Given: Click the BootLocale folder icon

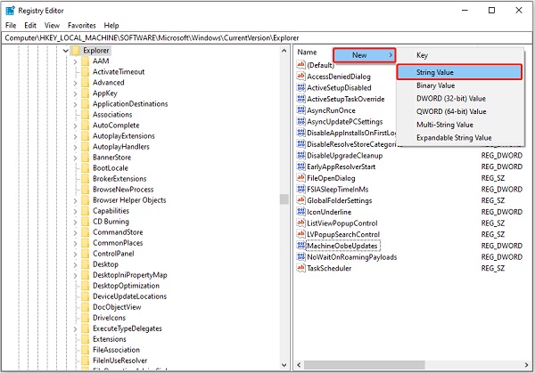Looking at the screenshot, I should point(86,168).
